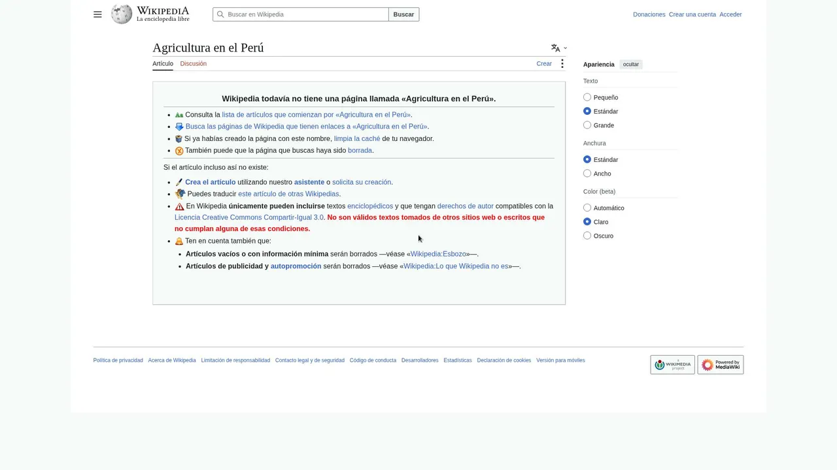Select Grande text size

click(x=587, y=125)
